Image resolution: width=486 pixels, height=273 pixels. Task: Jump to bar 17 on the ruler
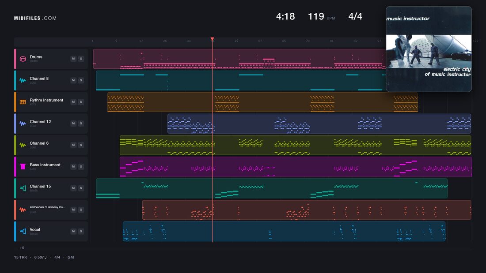pyautogui.click(x=141, y=41)
